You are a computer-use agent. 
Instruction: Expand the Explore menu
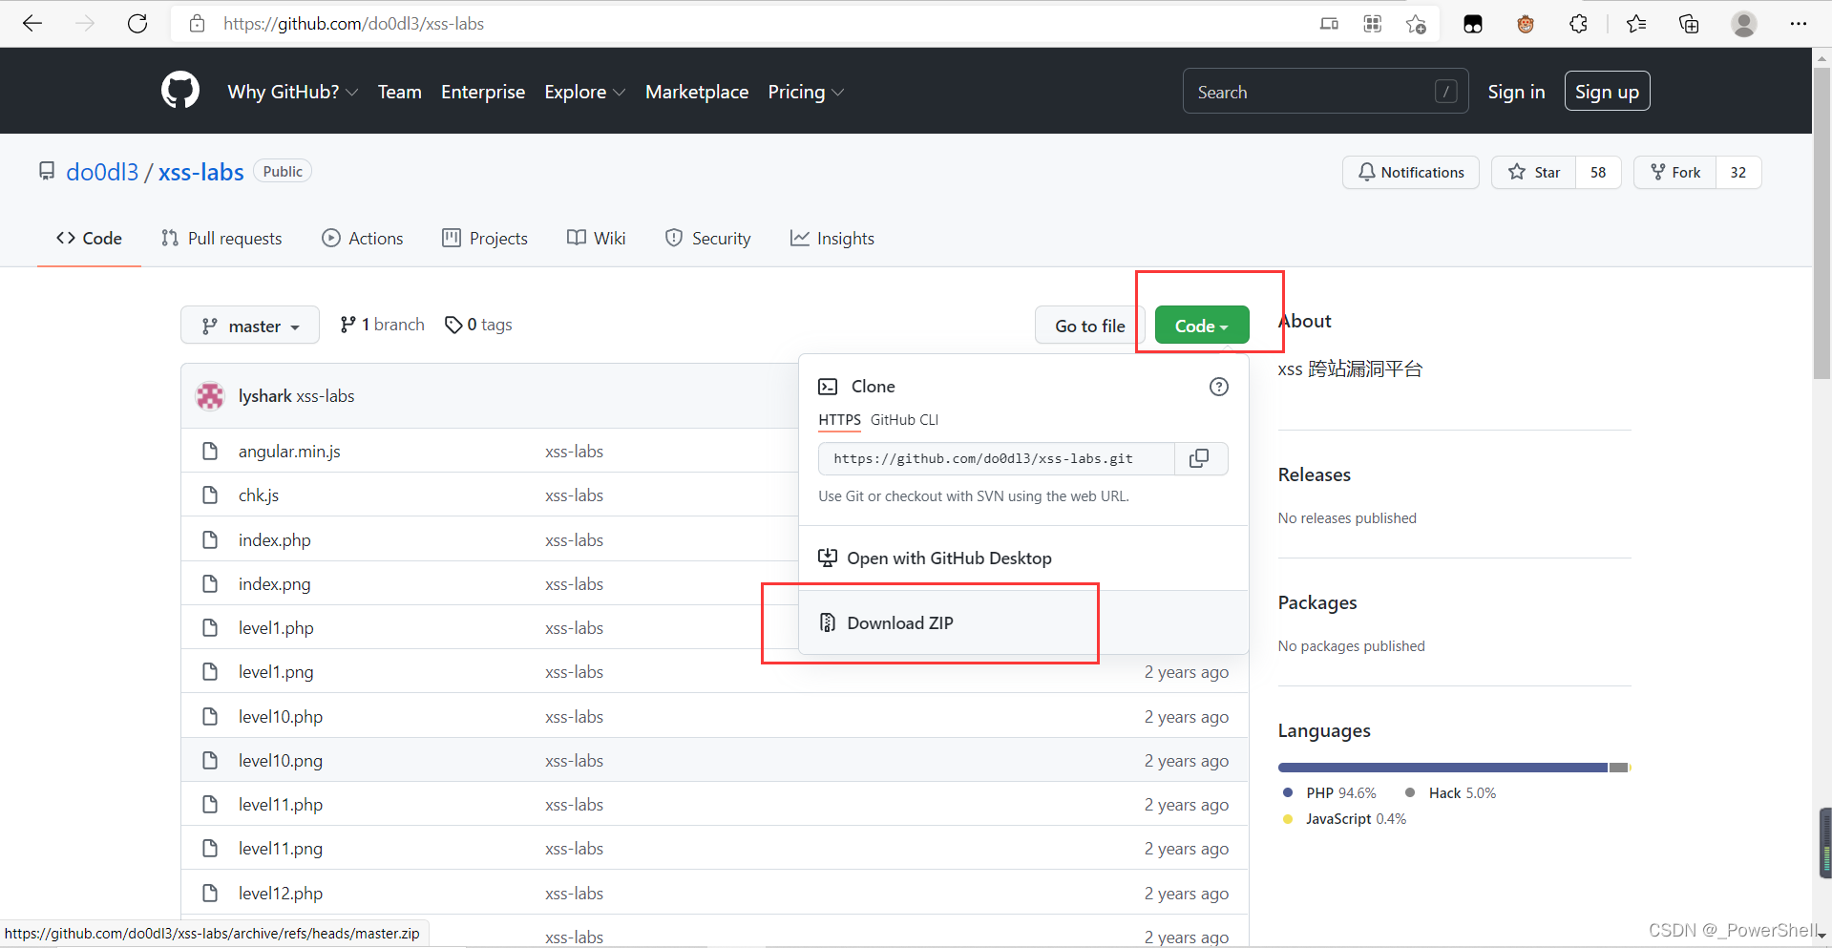[x=584, y=92]
